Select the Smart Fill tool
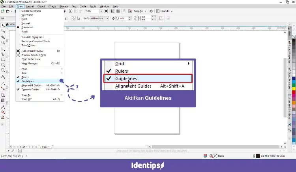This screenshot has height=172, width=296. coord(3,117)
